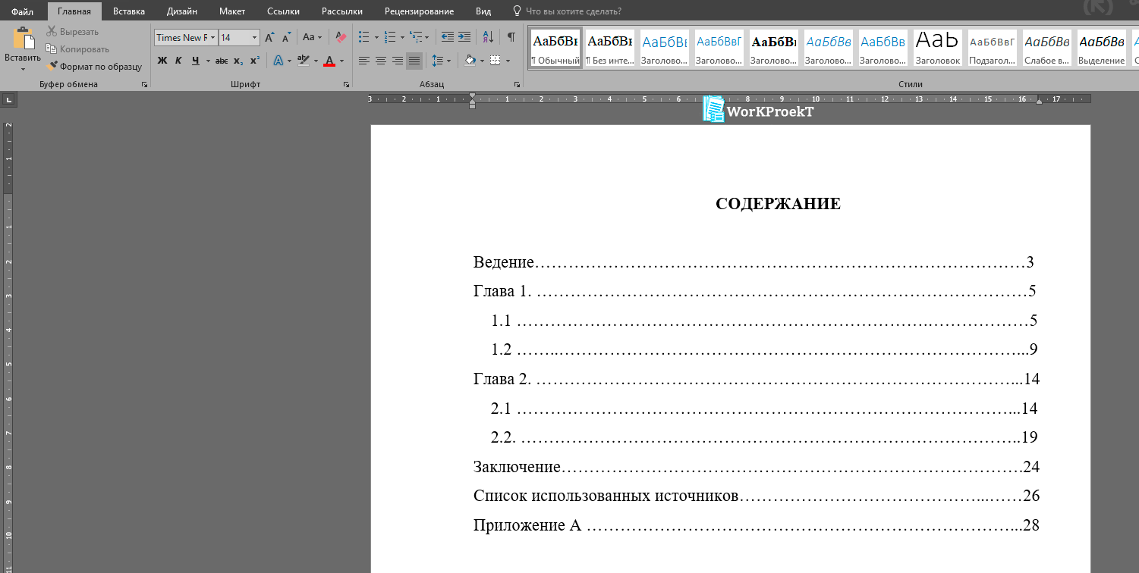Open the font size 14 dropdown

tap(254, 37)
